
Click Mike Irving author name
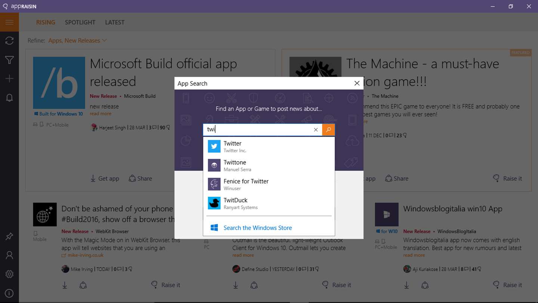(x=81, y=269)
